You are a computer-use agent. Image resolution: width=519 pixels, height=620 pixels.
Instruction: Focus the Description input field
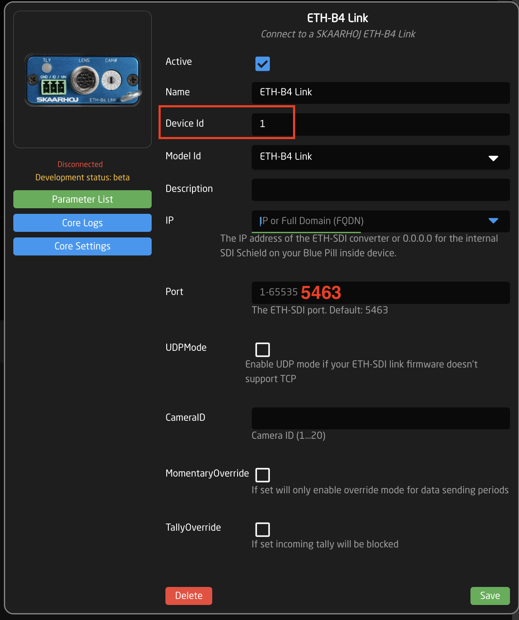click(380, 189)
